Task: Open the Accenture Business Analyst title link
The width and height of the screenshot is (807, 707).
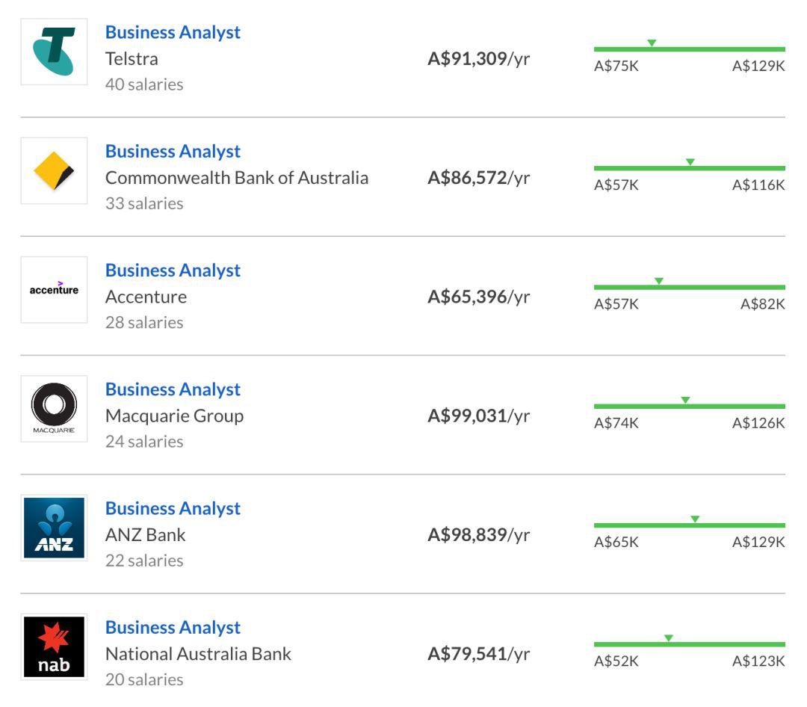Action: pyautogui.click(x=173, y=271)
